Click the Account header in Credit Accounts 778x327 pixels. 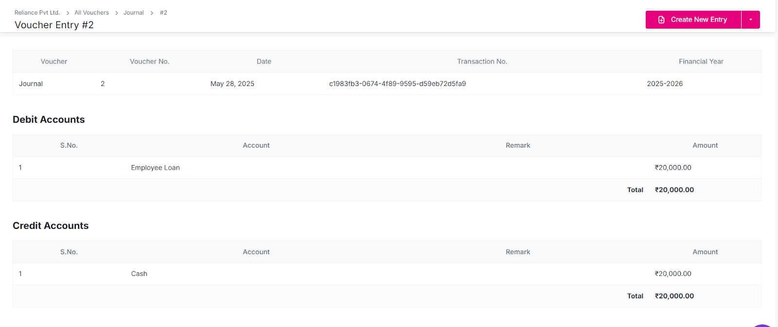[x=256, y=252]
